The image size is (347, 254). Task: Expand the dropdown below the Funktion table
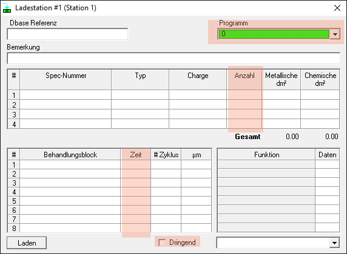334,243
